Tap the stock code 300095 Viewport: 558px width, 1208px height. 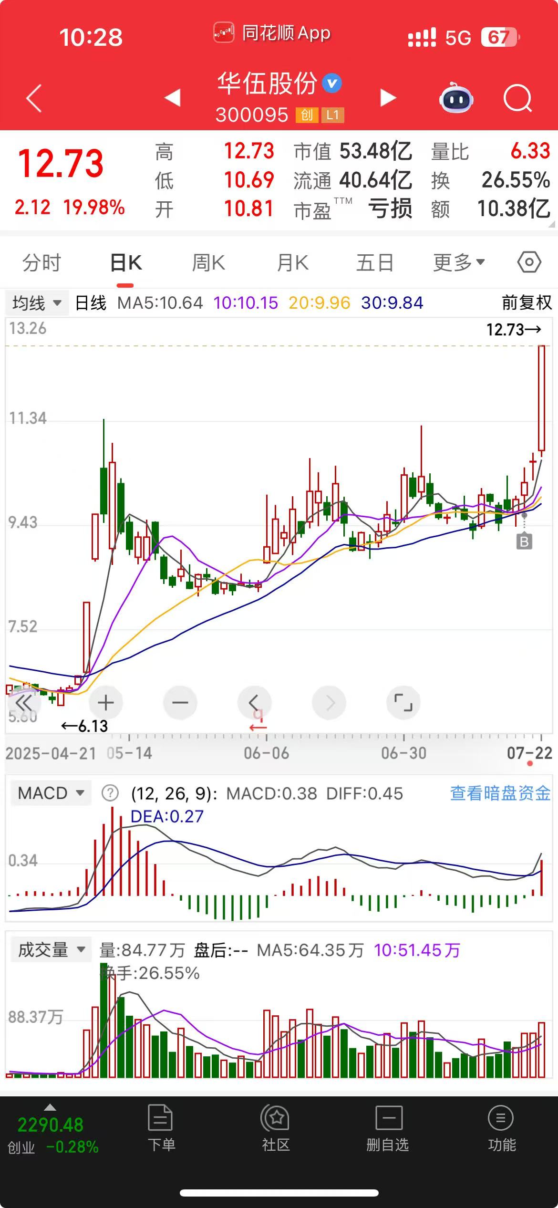pyautogui.click(x=252, y=115)
